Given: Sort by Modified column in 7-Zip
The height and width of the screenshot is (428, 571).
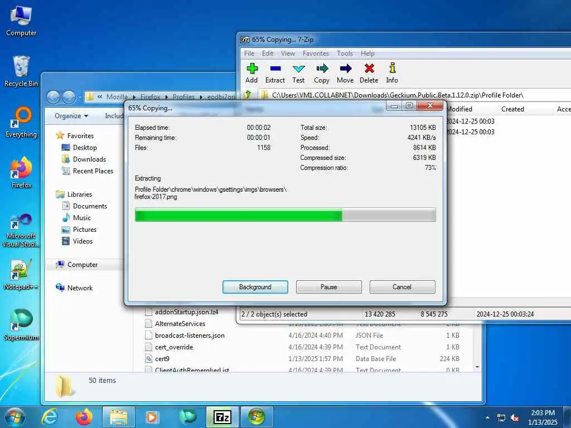Looking at the screenshot, I should pos(459,109).
